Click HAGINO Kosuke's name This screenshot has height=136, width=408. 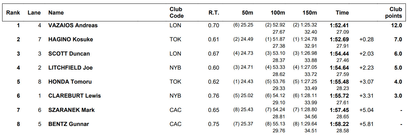(70, 39)
